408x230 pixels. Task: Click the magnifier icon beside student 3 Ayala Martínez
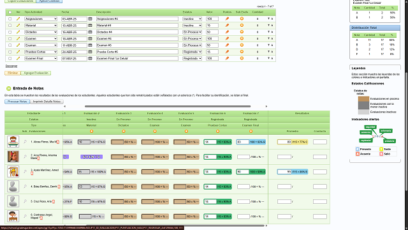[25, 172]
